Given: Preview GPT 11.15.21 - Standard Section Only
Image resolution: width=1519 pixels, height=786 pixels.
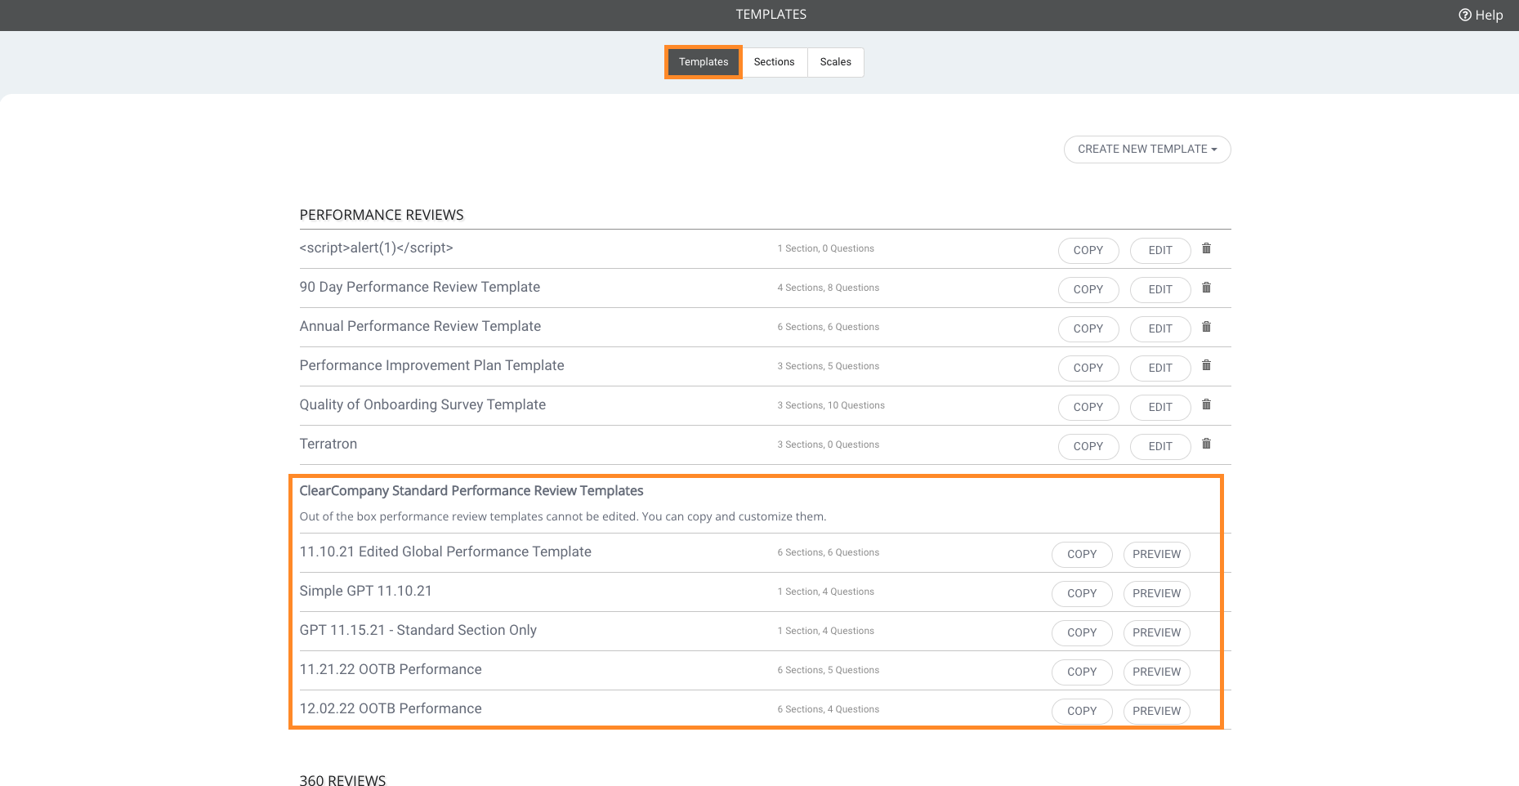Looking at the screenshot, I should point(1157,633).
